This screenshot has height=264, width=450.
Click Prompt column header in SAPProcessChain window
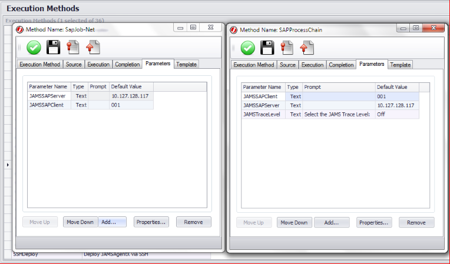[x=339, y=87]
